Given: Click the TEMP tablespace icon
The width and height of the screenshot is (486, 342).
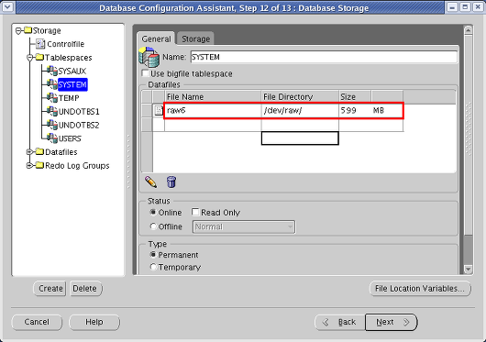Looking at the screenshot, I should 52,98.
